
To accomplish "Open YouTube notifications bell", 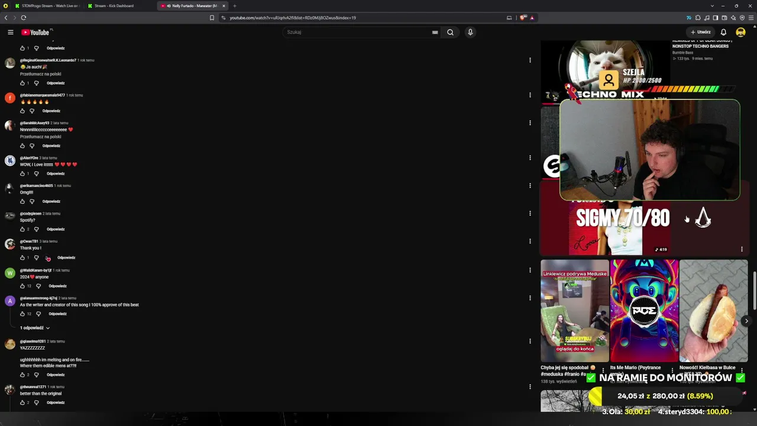I will (723, 32).
